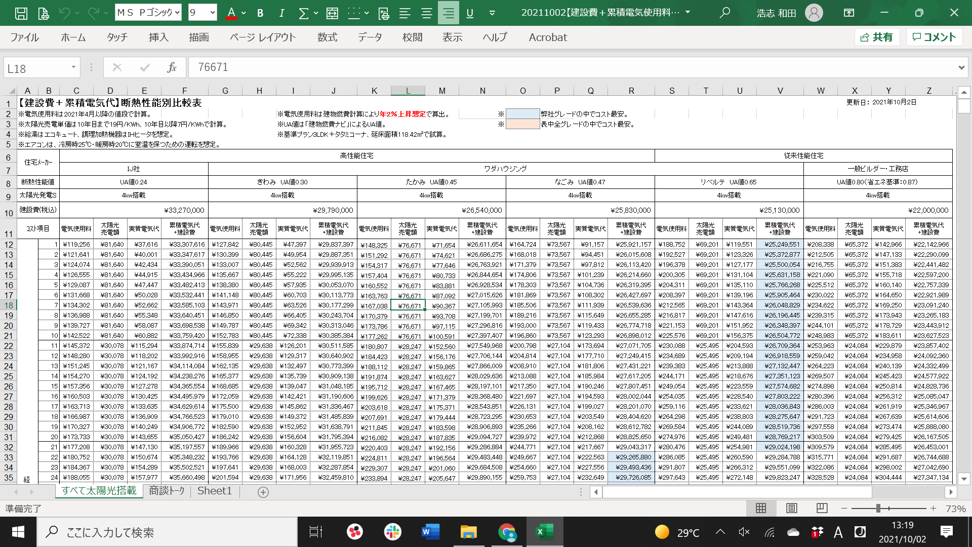This screenshot has height=547, width=972.
Task: Click the 73% zoom level
Action: [x=956, y=509]
